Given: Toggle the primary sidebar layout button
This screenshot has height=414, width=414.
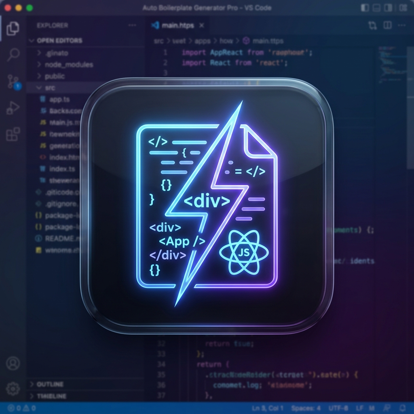Looking at the screenshot, I should pyautogui.click(x=365, y=8).
